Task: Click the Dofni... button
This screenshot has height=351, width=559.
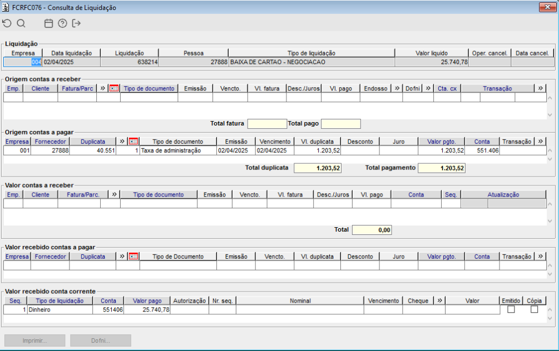Action: click(x=101, y=340)
